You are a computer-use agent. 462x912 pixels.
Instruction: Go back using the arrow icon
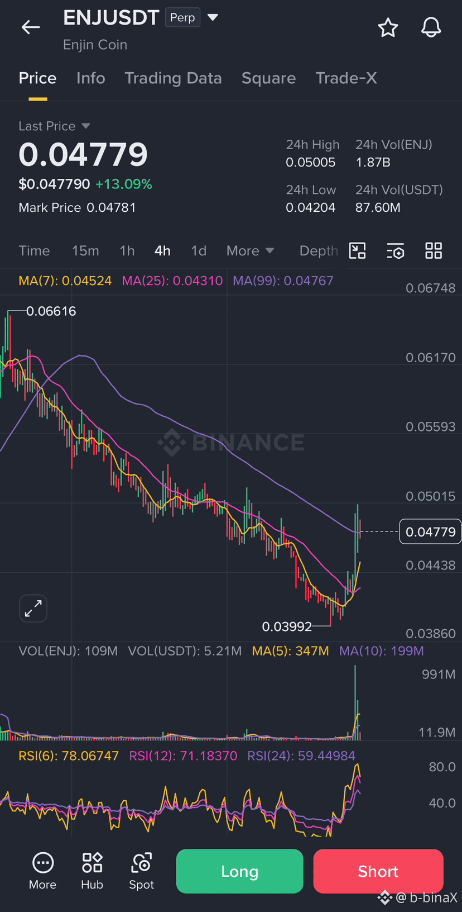31,27
